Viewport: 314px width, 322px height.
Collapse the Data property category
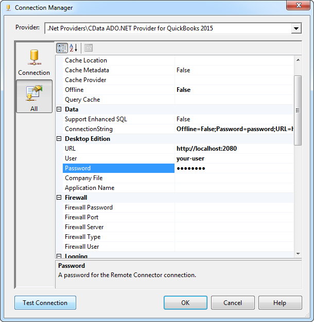tap(58, 109)
